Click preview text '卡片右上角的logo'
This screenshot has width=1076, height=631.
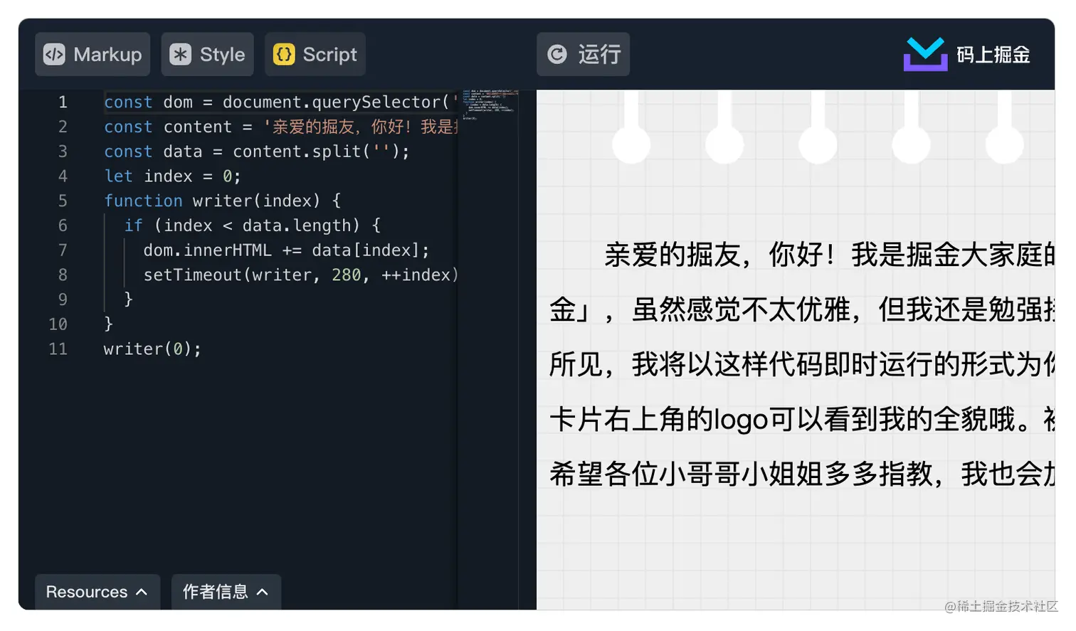(659, 420)
